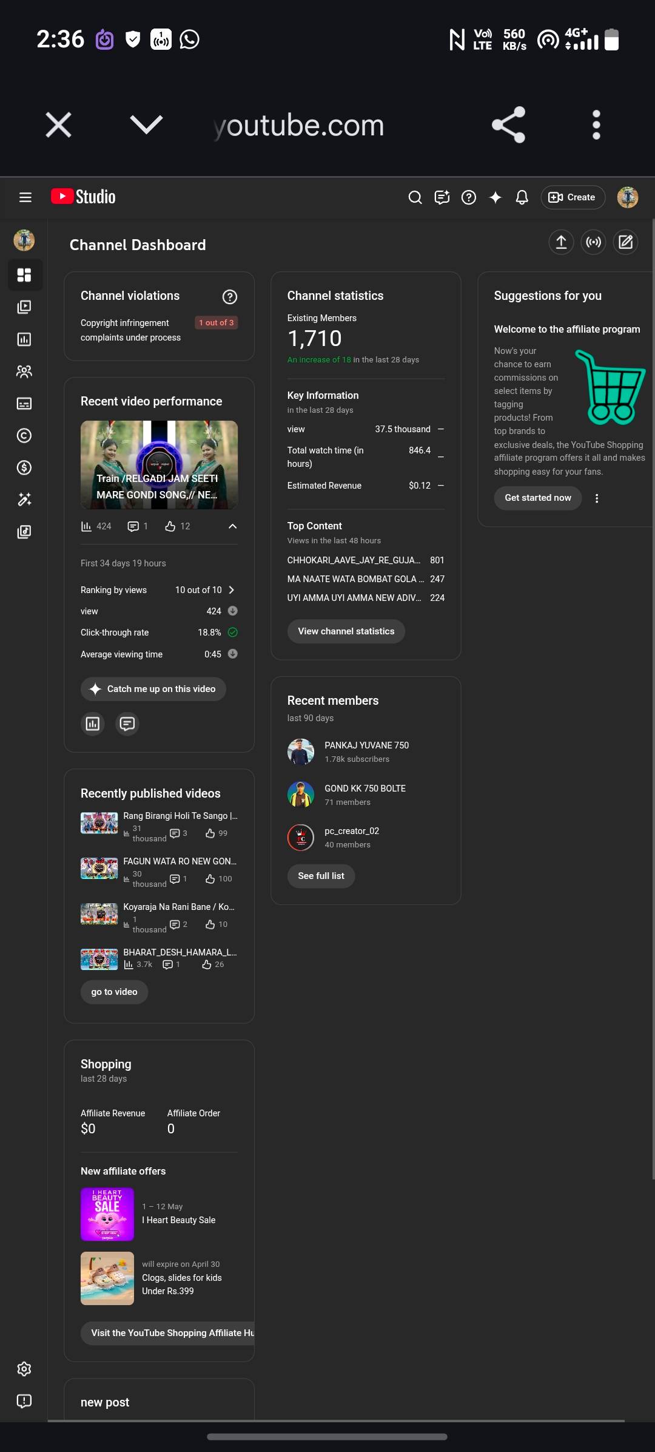This screenshot has height=1452, width=655.
Task: Open the Analytics sidebar icon
Action: [x=24, y=339]
